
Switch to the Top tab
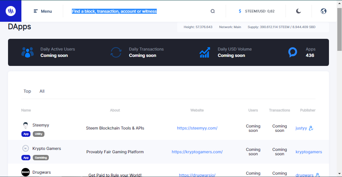[x=27, y=91]
